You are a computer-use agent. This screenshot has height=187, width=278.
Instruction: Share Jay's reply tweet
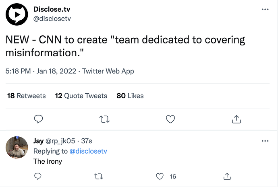pos(227,176)
